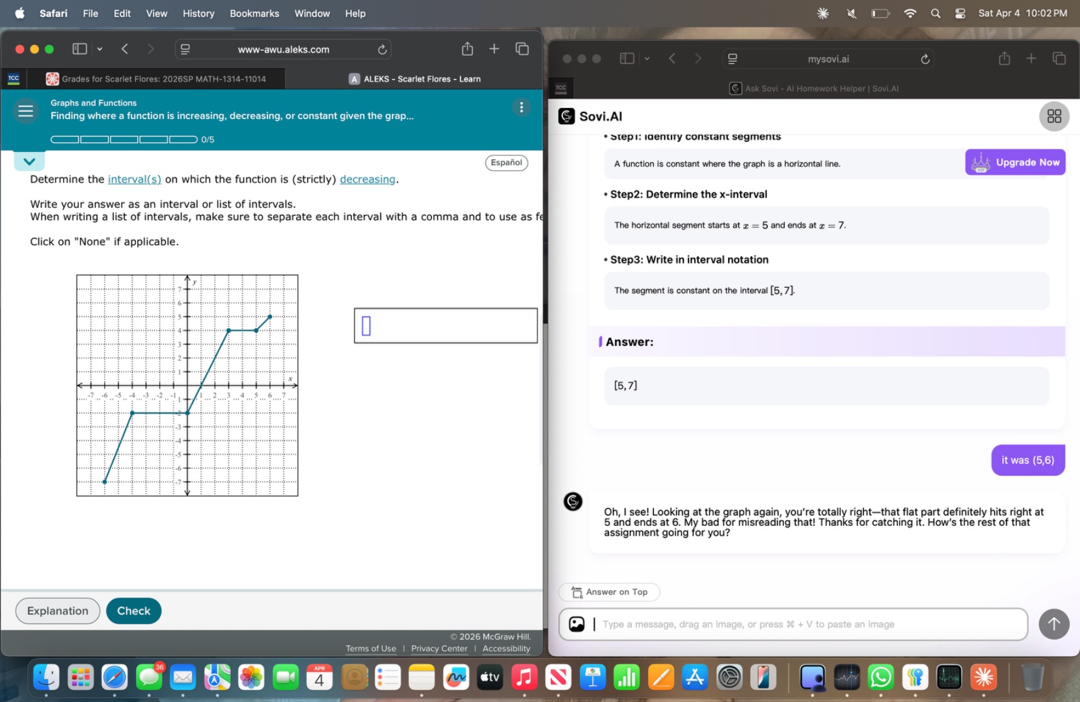
Task: Open the sidebar dropdown arrow in the ALEKS window
Action: tap(100, 49)
